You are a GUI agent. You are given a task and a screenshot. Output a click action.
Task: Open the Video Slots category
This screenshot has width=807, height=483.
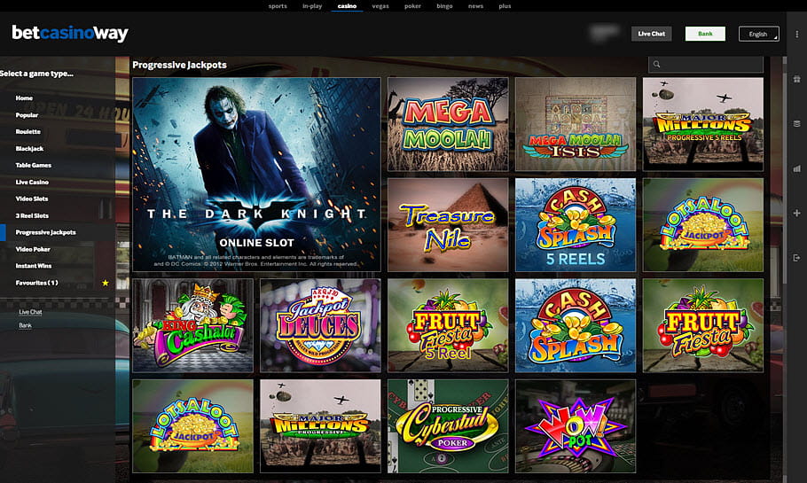[32, 199]
